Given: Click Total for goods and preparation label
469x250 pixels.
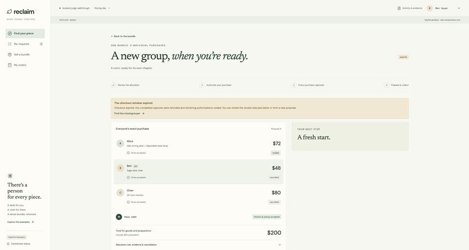Looking at the screenshot, I should 133,231.
